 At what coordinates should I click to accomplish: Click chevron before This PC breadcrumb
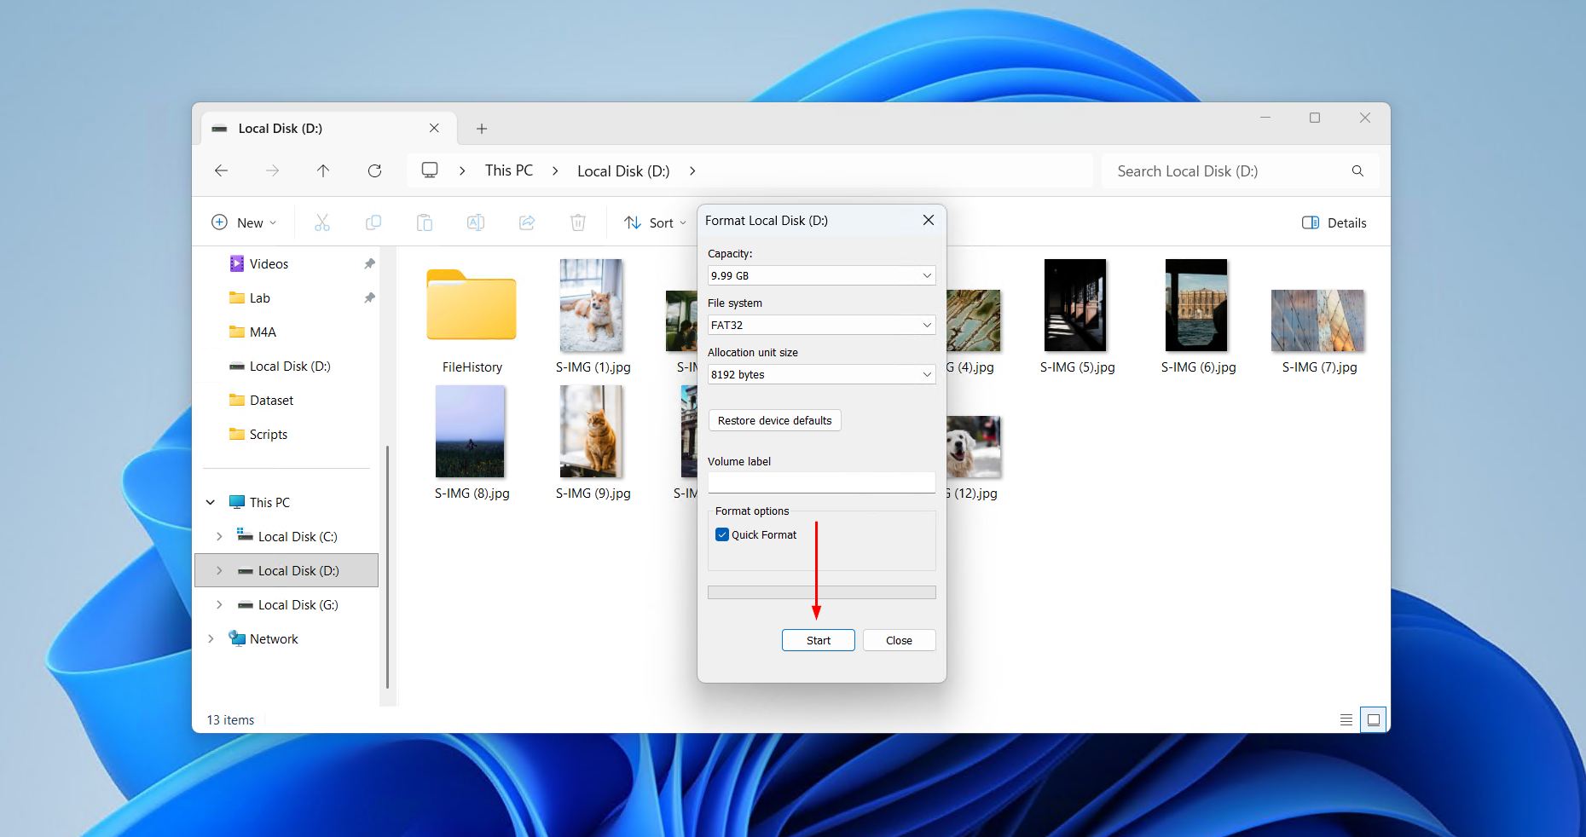point(462,170)
